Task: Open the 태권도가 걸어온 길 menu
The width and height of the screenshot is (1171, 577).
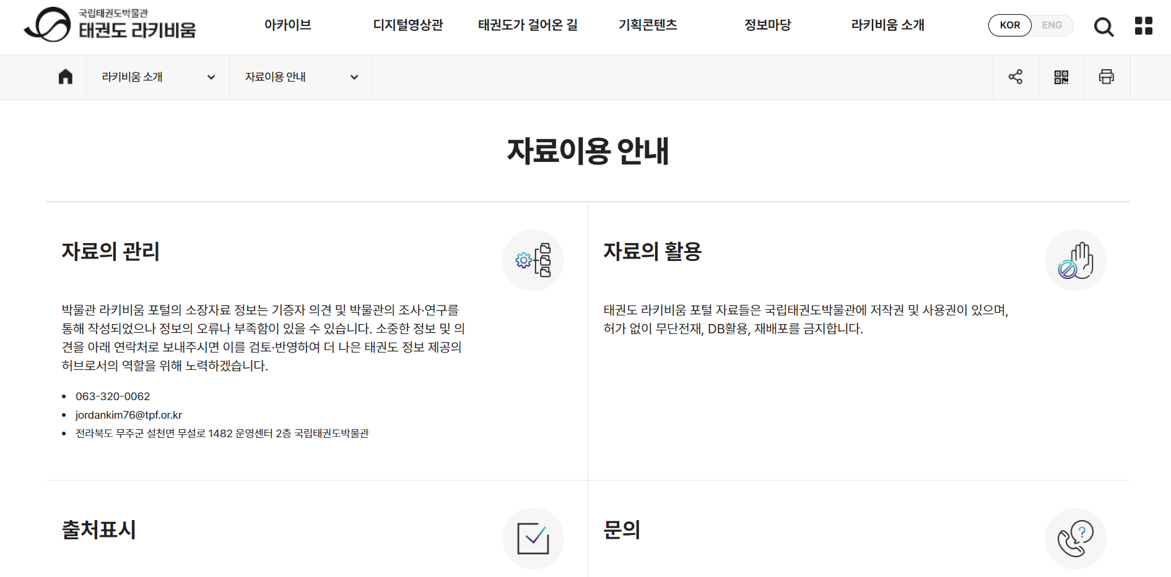Action: 528,25
